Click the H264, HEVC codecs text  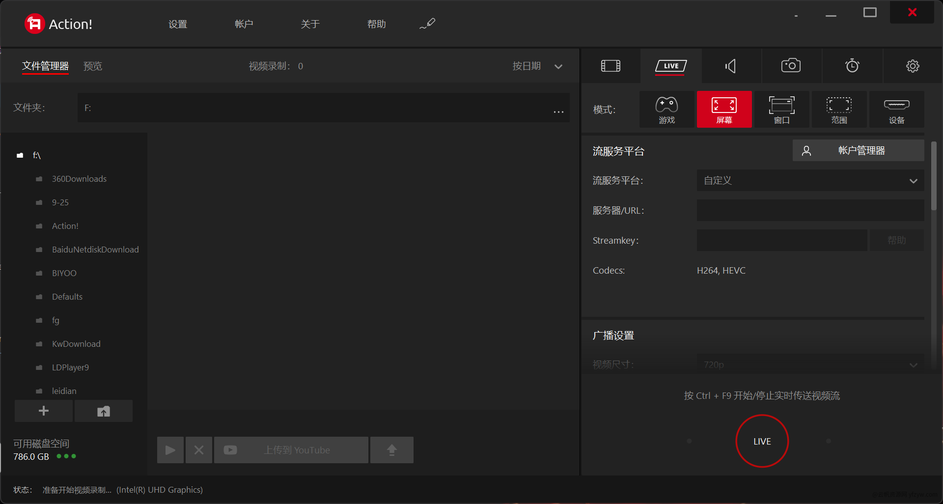[x=721, y=271]
